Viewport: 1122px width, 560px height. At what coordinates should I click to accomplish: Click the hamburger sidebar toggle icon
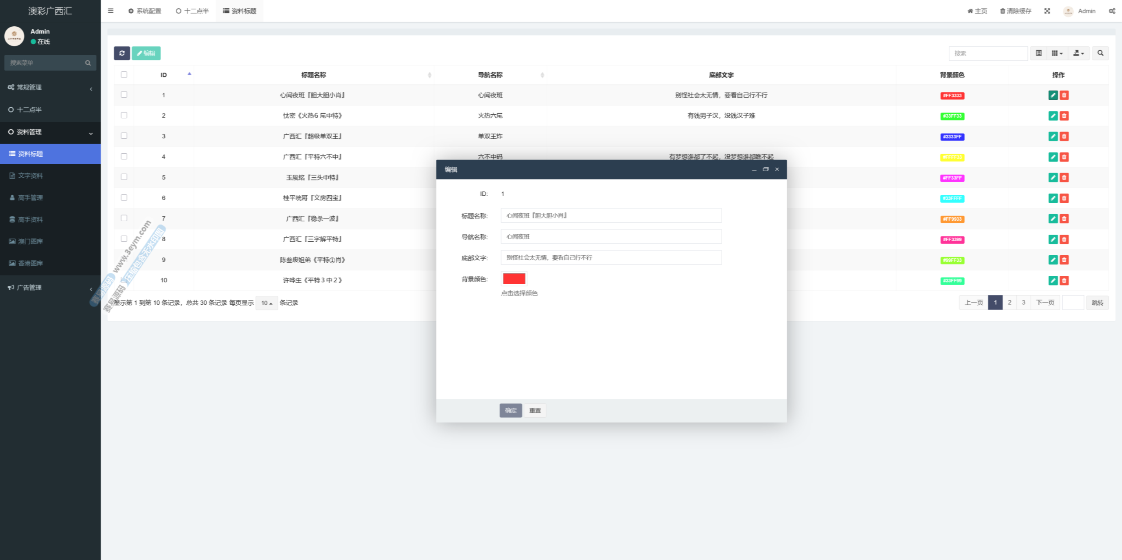[x=111, y=11]
